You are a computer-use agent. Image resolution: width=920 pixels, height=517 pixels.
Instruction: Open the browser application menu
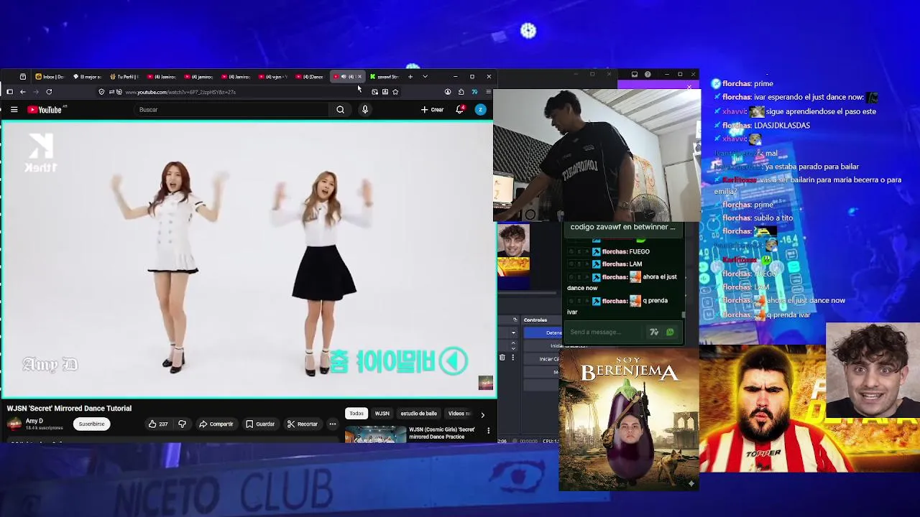pos(488,92)
